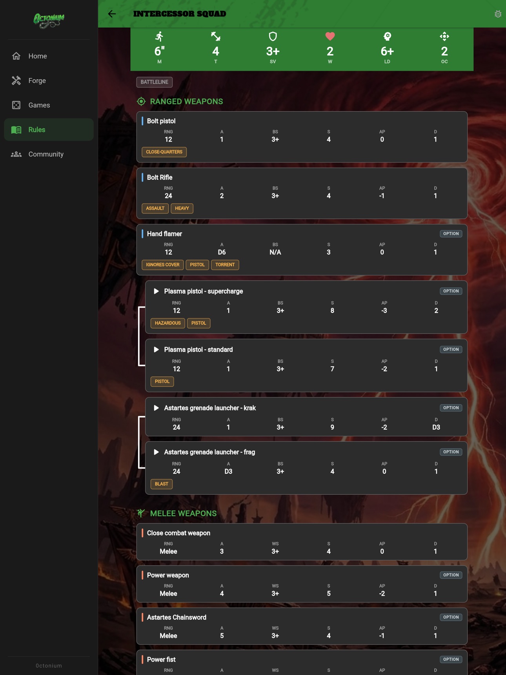Click the Rules book icon

[x=16, y=130]
